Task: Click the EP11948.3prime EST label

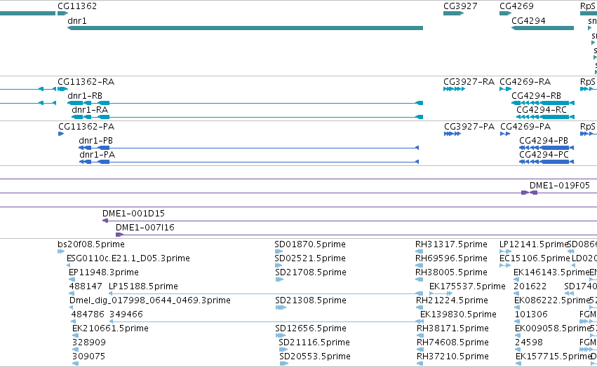Action: pyautogui.click(x=104, y=272)
